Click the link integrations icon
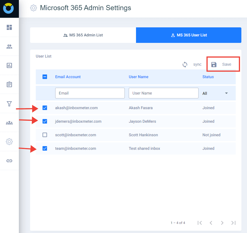247x233 pixels. tap(9, 161)
